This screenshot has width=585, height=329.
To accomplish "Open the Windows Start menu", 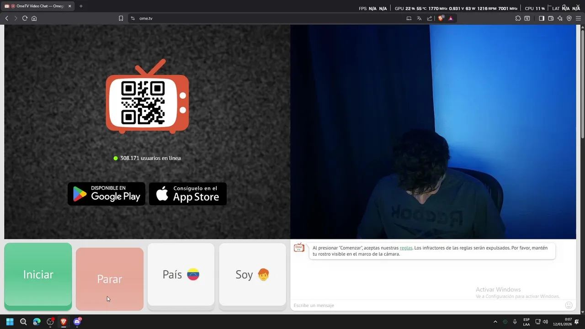I will pyautogui.click(x=10, y=322).
